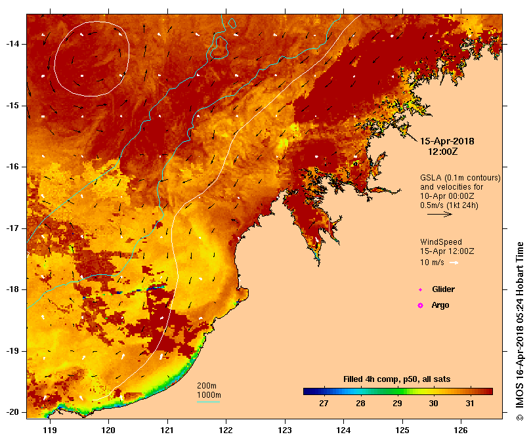
Task: Click the copyright symbol beside IMOS
Action: click(520, 417)
